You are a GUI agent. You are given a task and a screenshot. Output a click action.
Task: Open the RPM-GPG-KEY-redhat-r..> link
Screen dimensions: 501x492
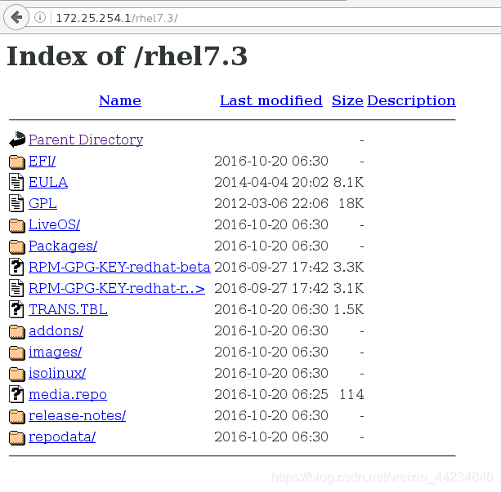[x=117, y=288]
